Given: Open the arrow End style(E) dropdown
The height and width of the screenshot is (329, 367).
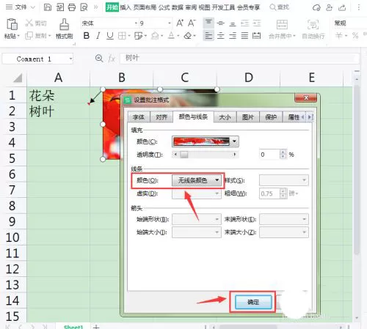Looking at the screenshot, I should [284, 219].
